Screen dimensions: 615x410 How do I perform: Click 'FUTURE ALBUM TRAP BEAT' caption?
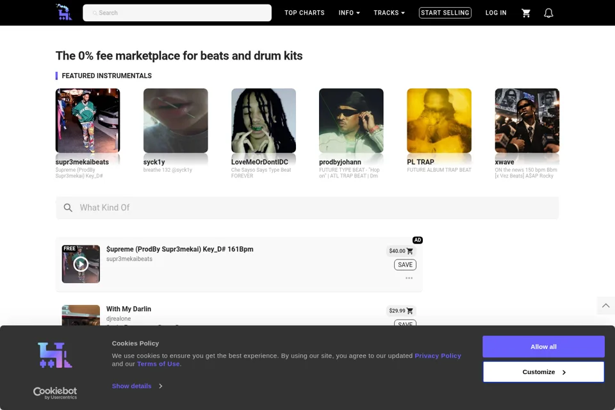point(439,170)
